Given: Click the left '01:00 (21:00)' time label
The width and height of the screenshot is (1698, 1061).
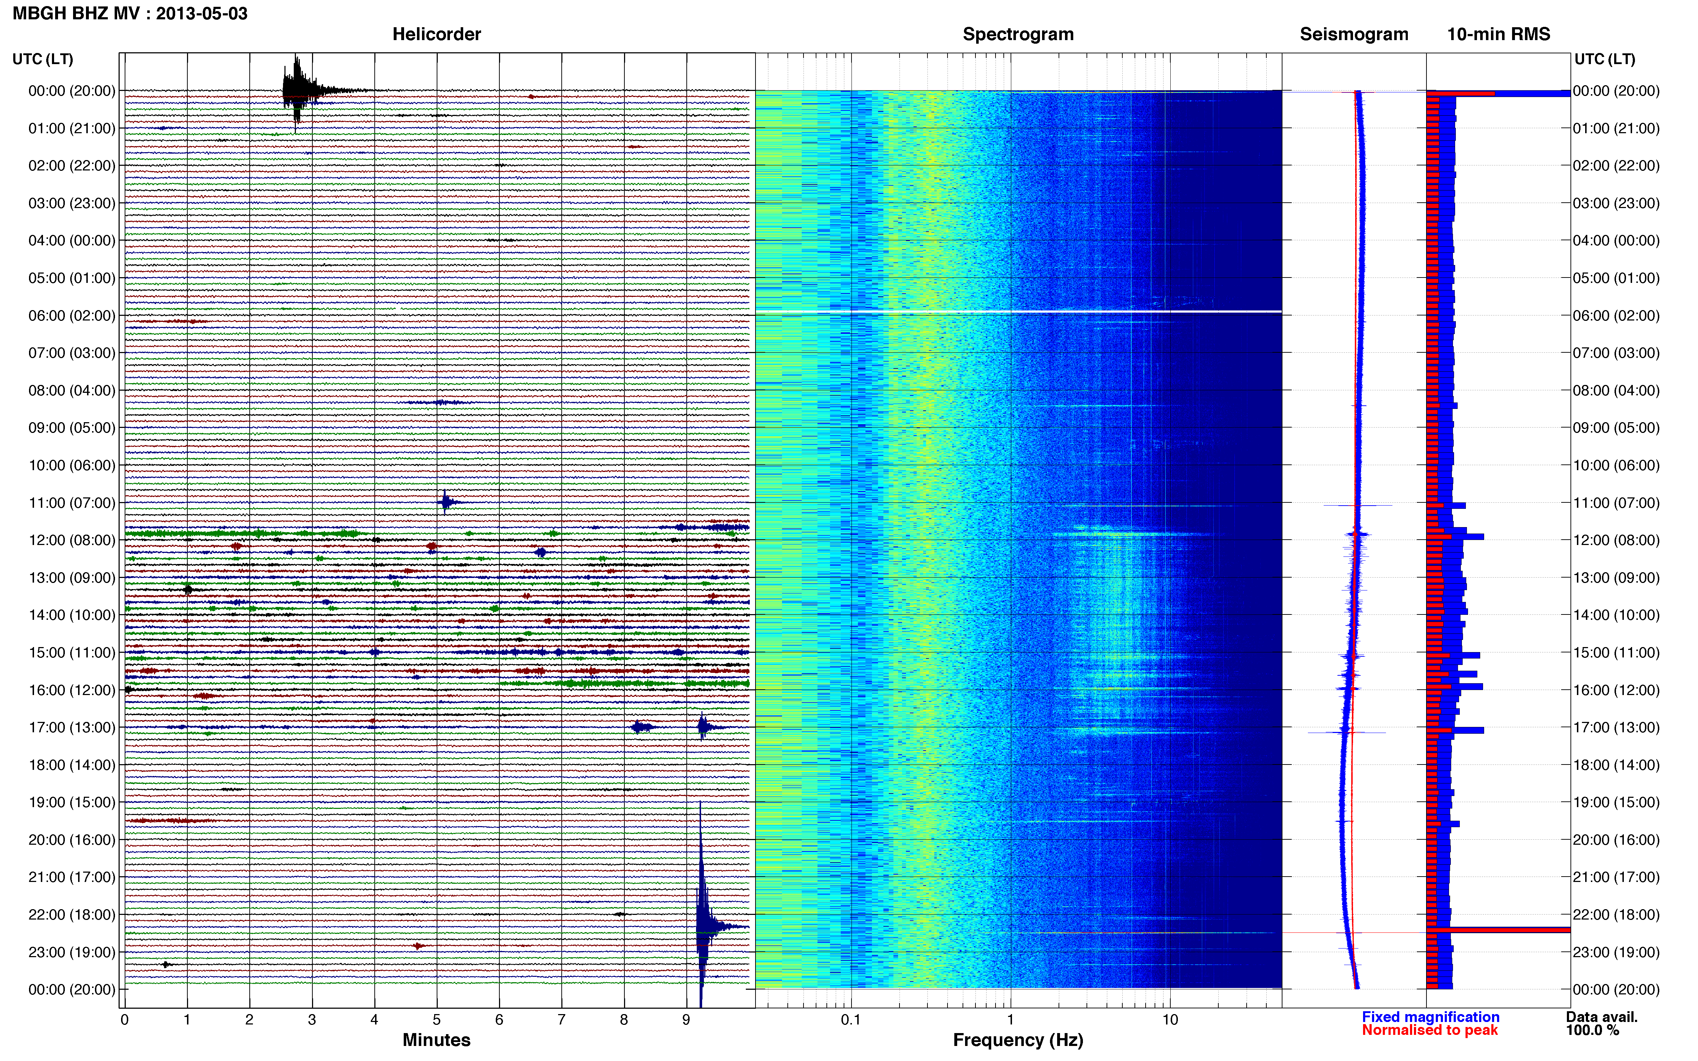Looking at the screenshot, I should pos(72,129).
